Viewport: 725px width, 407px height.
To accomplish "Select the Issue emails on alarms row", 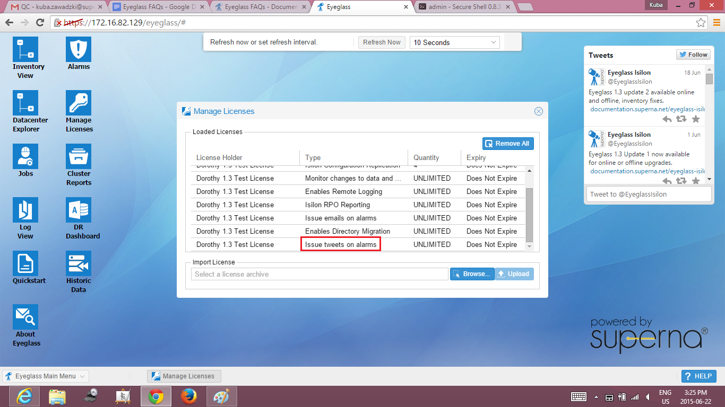I will 358,218.
